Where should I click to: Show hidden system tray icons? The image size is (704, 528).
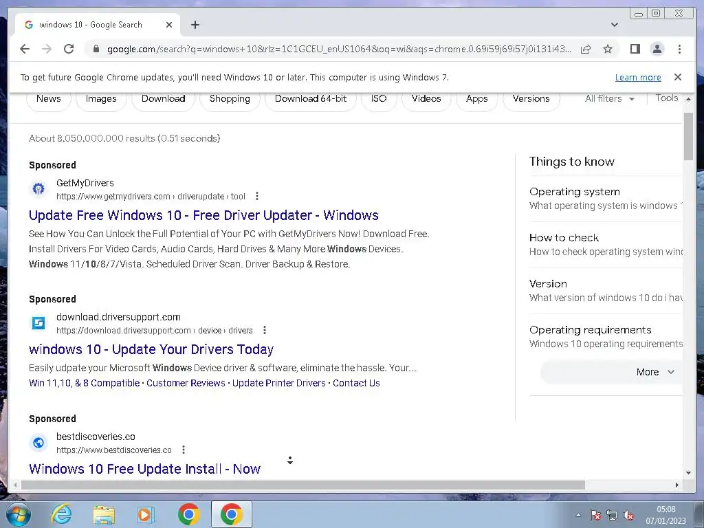[578, 515]
